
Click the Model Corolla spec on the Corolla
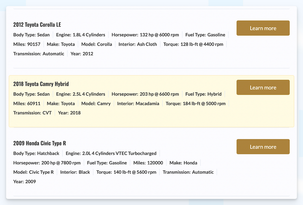click(97, 44)
